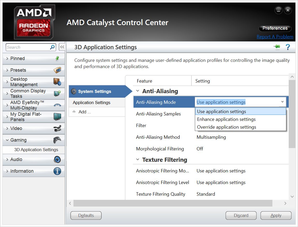Collapse the Texture Filtering section
Viewport: 298px width, 227px height.
tap(137, 160)
